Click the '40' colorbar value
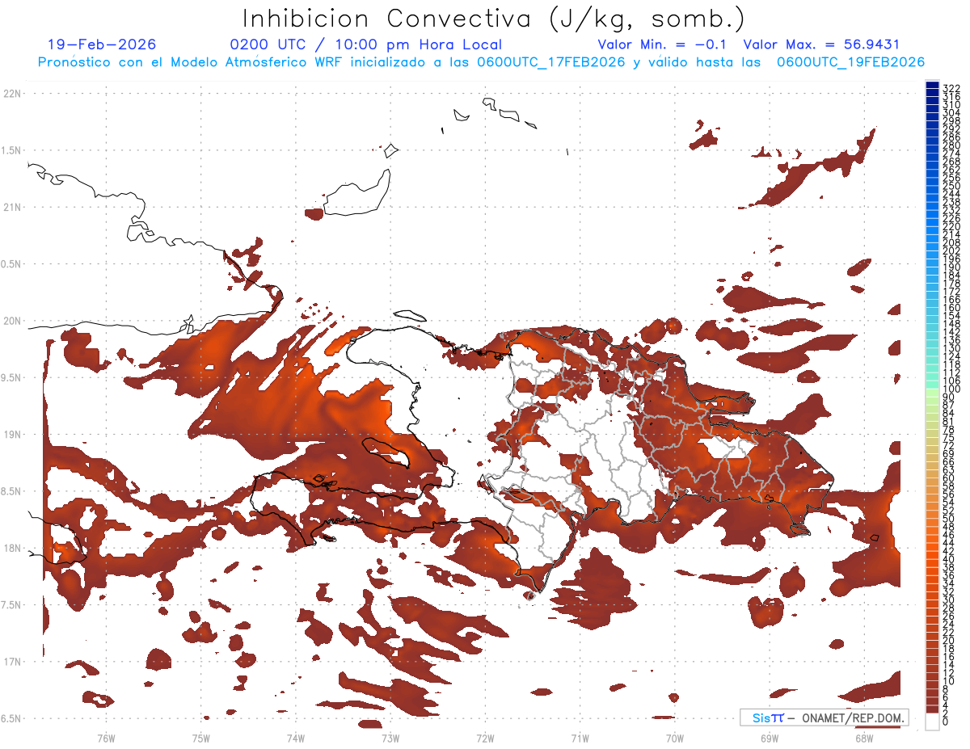970x749 pixels. tap(949, 559)
